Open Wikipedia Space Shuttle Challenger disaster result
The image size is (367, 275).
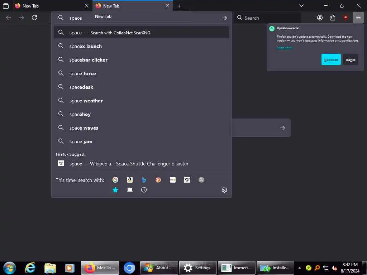(141, 164)
